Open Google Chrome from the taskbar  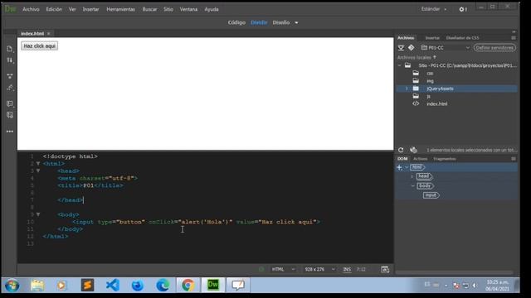point(188,285)
